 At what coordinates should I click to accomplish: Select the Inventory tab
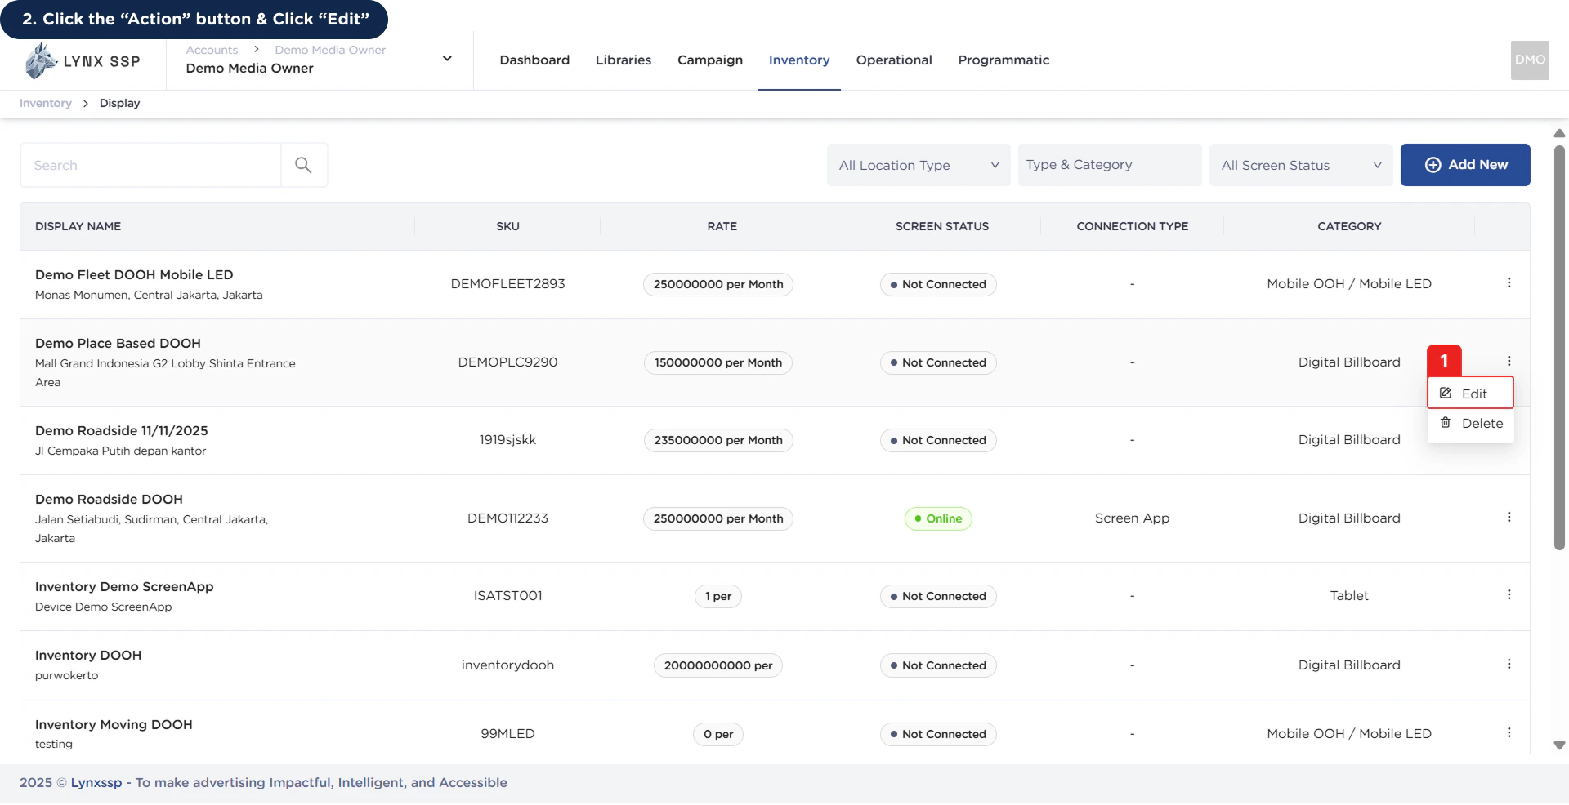tap(799, 60)
